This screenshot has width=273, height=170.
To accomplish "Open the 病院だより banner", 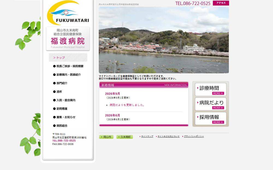I will coord(211,104).
